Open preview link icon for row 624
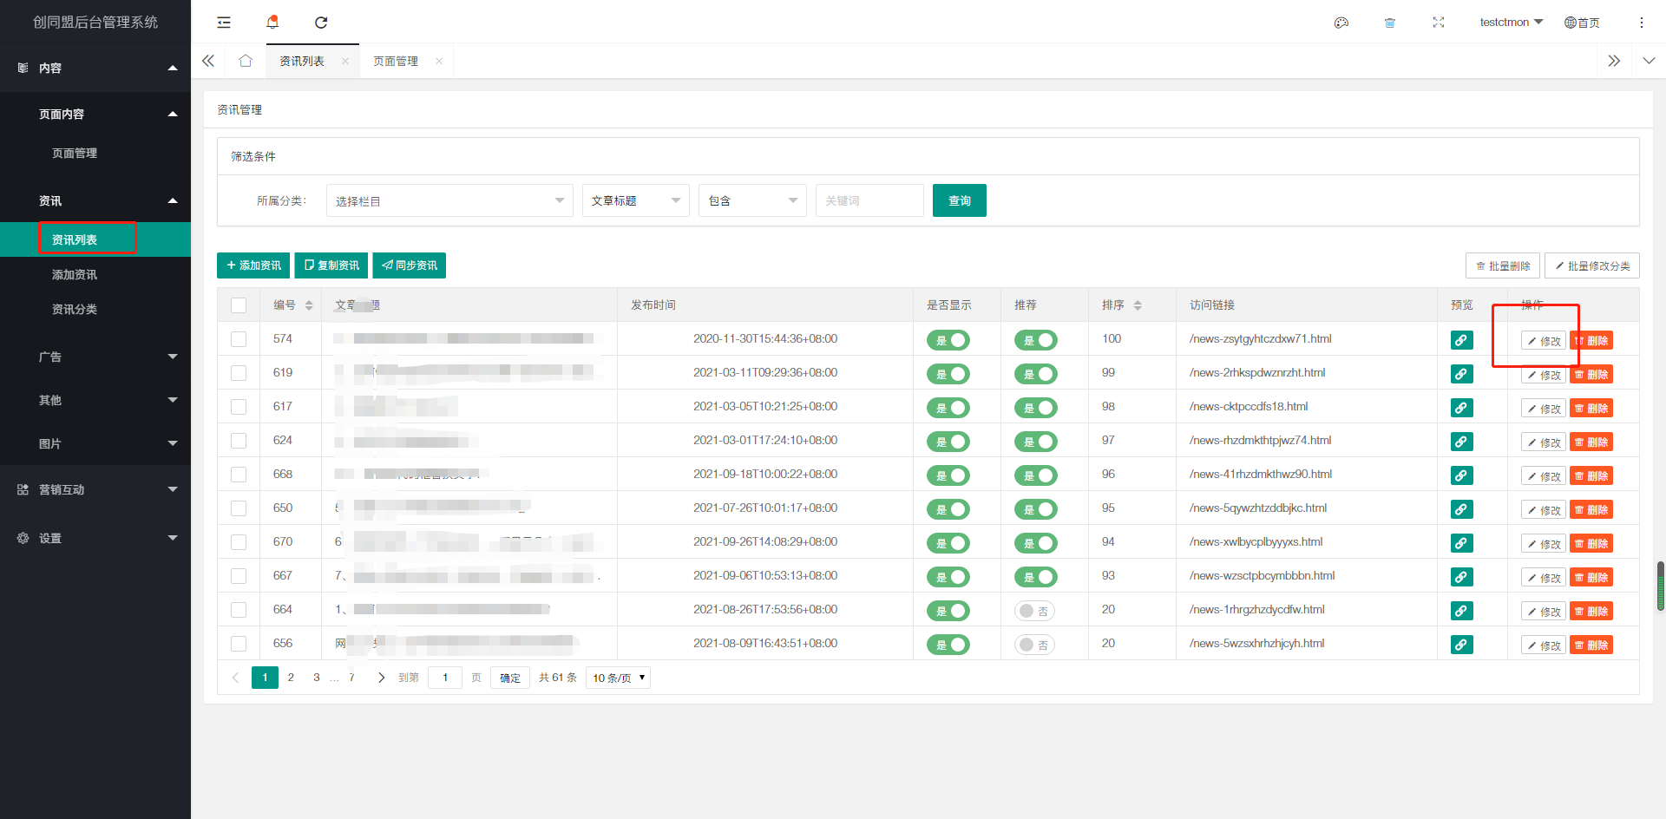The width and height of the screenshot is (1666, 819). [1462, 442]
